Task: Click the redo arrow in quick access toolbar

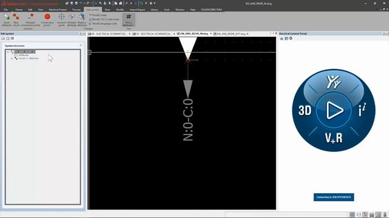Action: coord(88,4)
